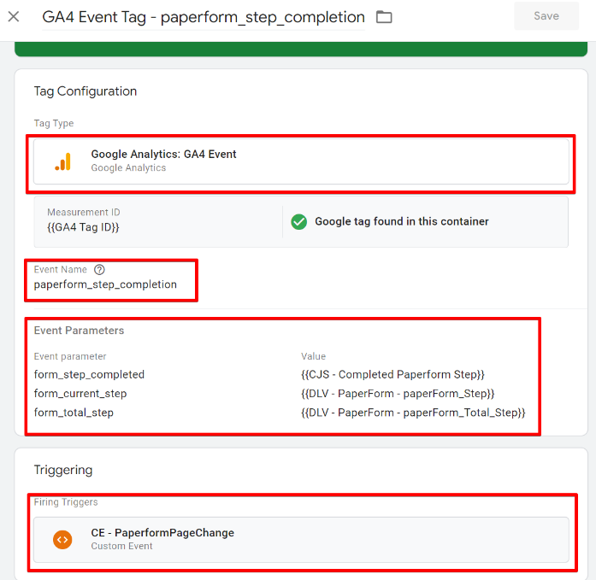Click the Triggering section heading
Viewport: 596px width, 580px height.
(63, 470)
